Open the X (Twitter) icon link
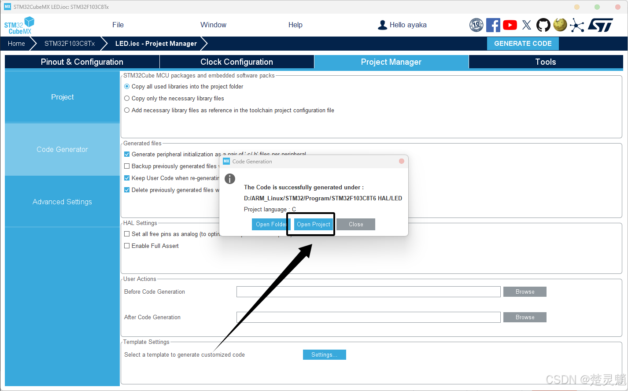Screen dimensions: 628x391 [x=527, y=25]
